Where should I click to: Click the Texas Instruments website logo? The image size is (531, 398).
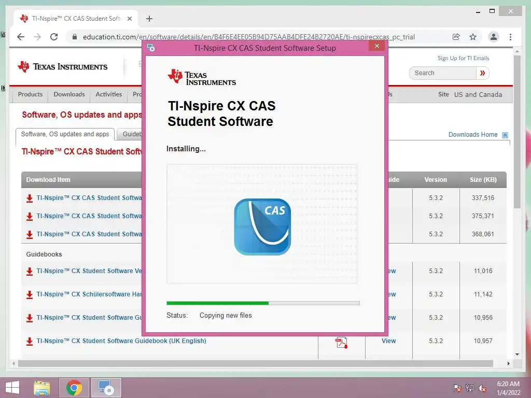coord(62,67)
